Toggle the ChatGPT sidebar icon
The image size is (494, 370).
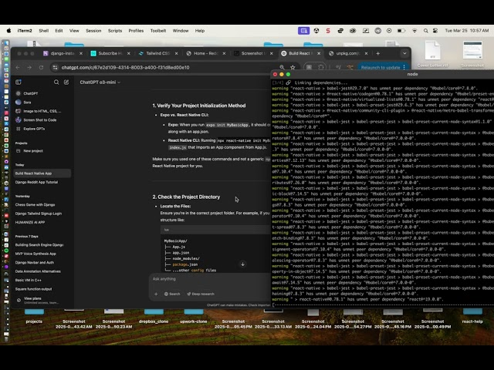click(19, 82)
